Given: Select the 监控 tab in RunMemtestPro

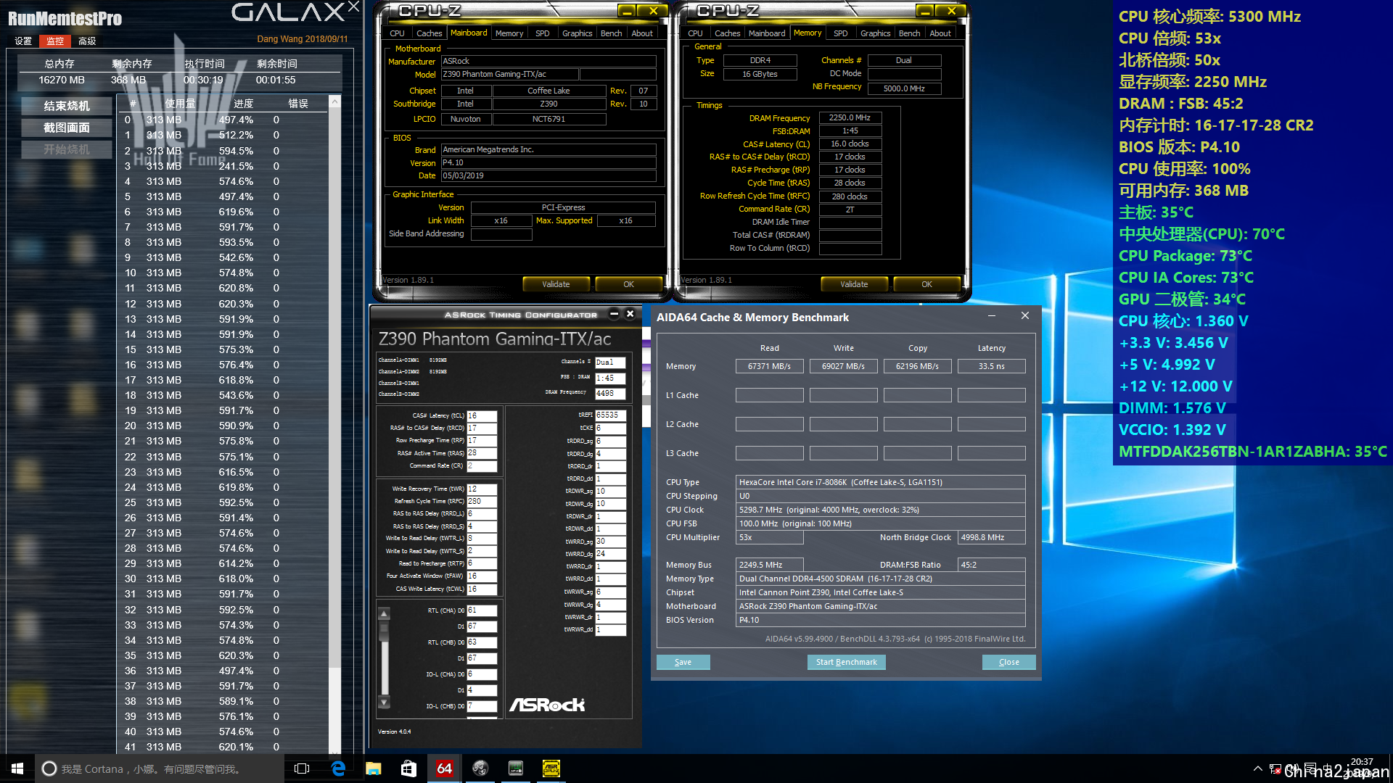Looking at the screenshot, I should 55,41.
